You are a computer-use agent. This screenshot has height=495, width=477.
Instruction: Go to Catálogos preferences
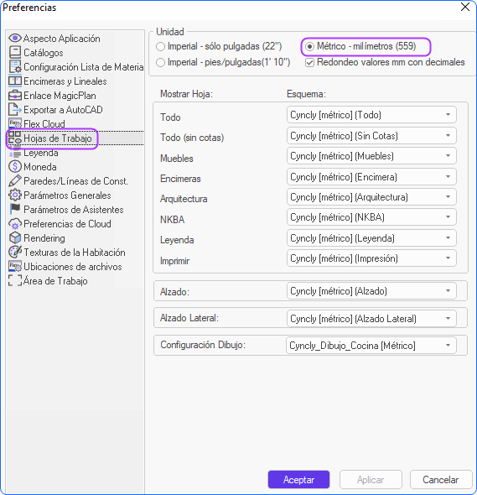[44, 52]
